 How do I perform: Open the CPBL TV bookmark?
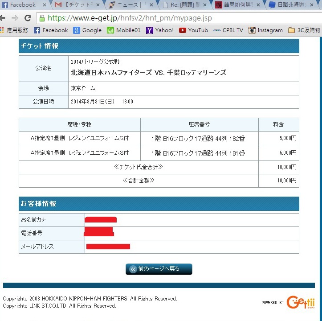[228, 30]
